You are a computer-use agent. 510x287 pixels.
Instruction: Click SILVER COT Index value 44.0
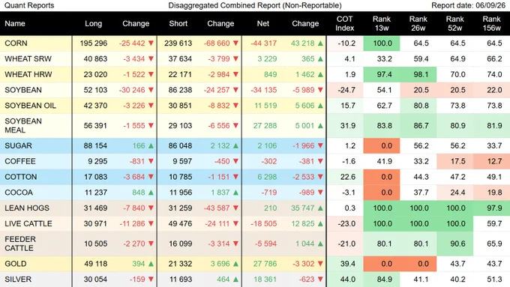tap(348, 280)
